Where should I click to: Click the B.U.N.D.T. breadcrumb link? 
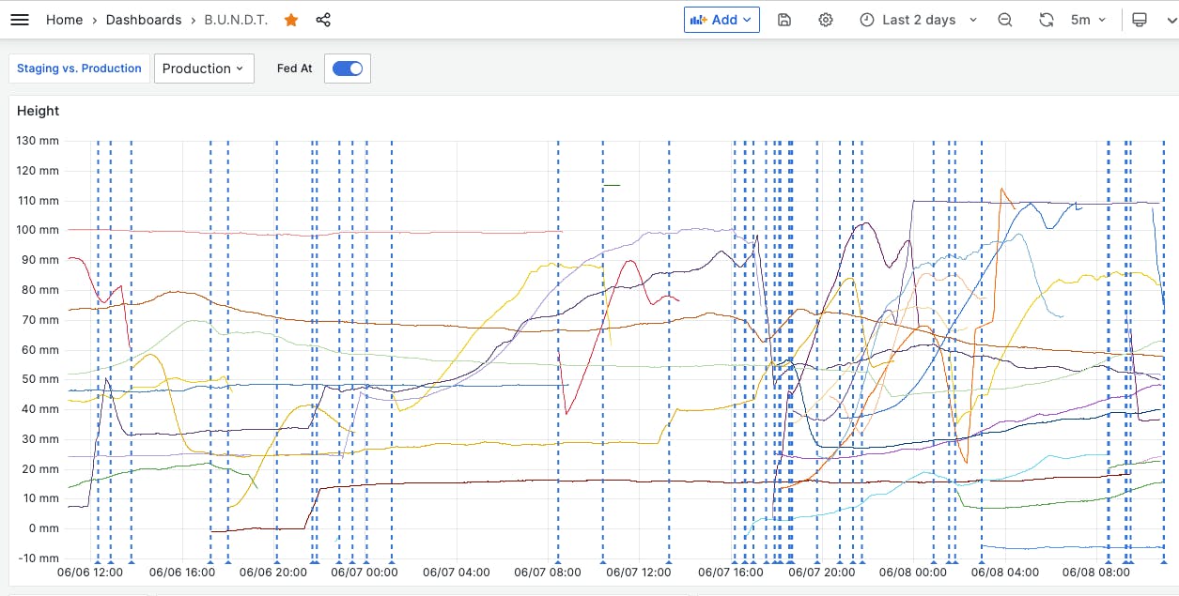pyautogui.click(x=236, y=20)
